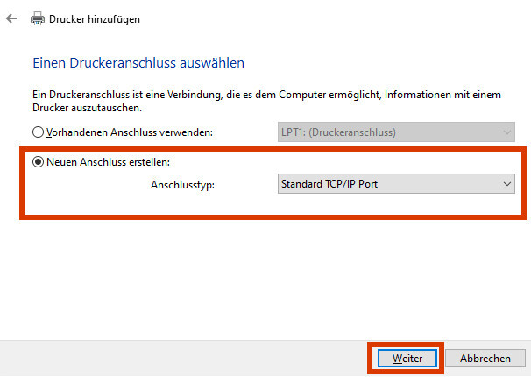Go back with the left arrow icon
This screenshot has height=377, width=531.
pyautogui.click(x=11, y=18)
